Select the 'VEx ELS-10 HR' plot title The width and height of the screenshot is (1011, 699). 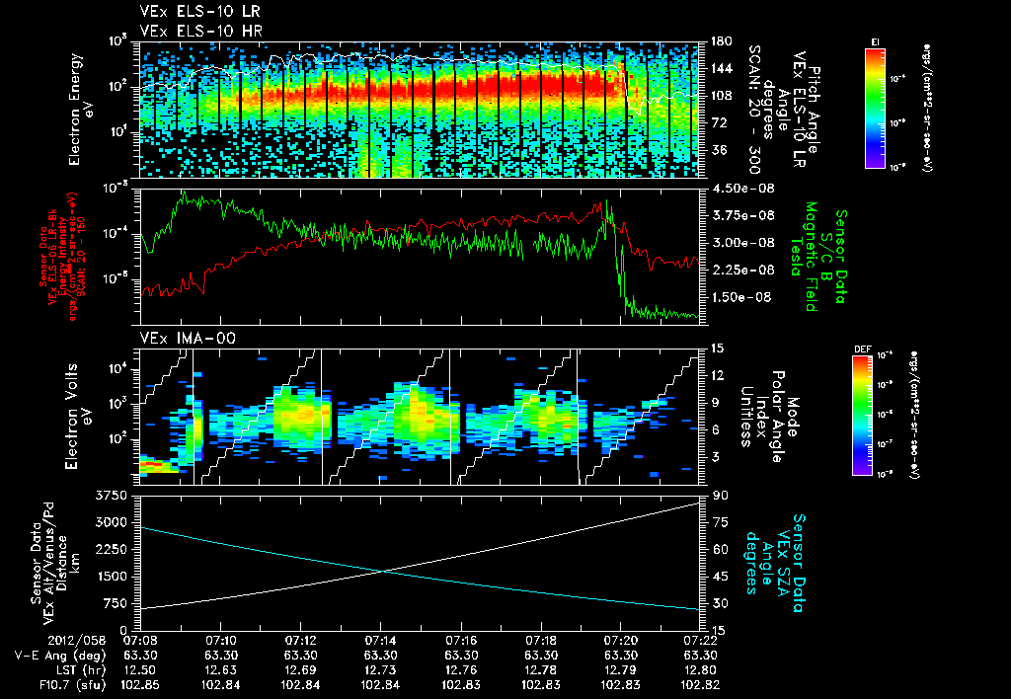[x=201, y=31]
